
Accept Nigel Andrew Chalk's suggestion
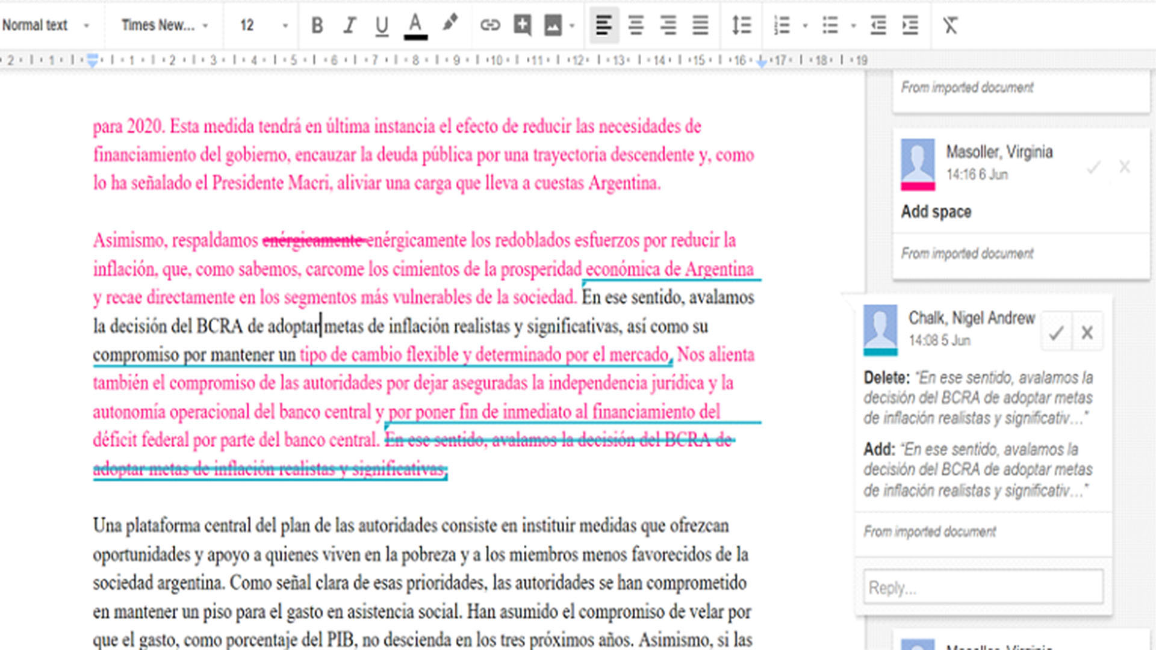coord(1056,332)
